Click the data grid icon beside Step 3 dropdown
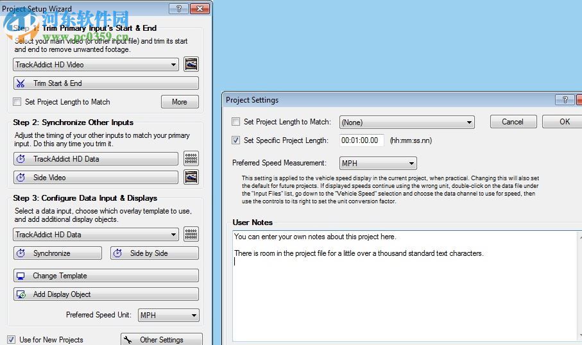The image size is (582, 345). point(191,234)
